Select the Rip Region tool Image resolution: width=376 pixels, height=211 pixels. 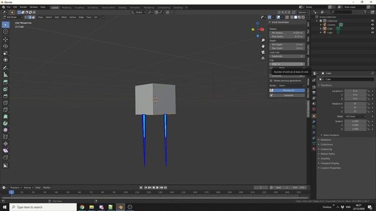click(5, 158)
